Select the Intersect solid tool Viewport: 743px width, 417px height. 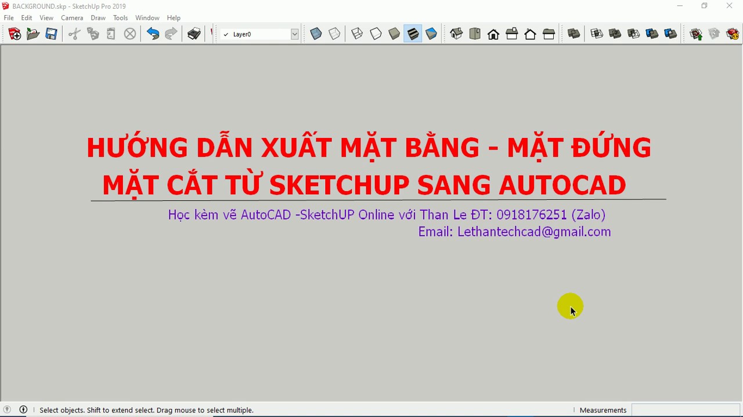point(597,34)
